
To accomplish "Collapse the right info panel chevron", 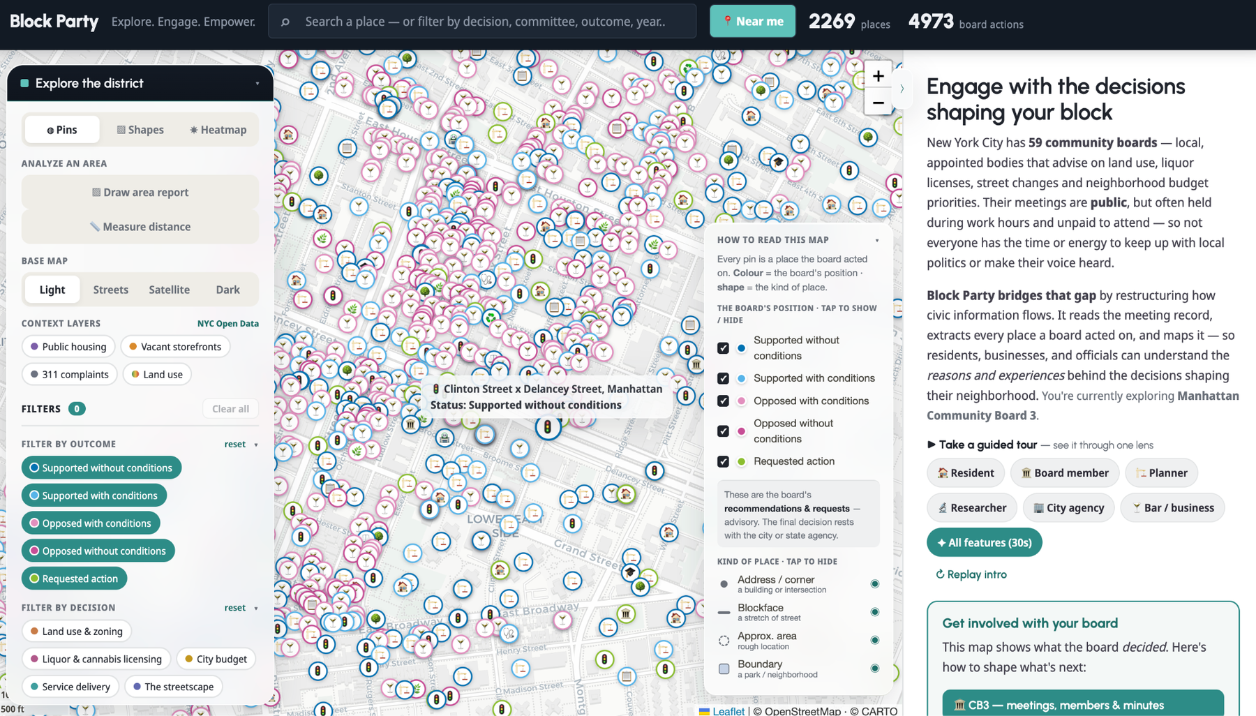I will tap(902, 89).
